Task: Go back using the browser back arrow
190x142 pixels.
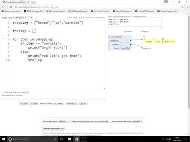Action: pyautogui.click(x=3, y=7)
